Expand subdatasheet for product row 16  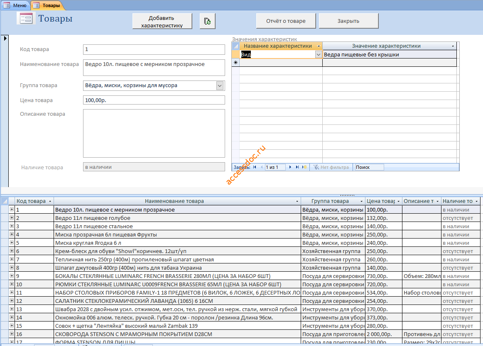(x=12, y=334)
